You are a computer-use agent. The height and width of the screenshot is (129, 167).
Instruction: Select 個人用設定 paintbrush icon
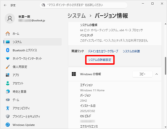[8, 67]
